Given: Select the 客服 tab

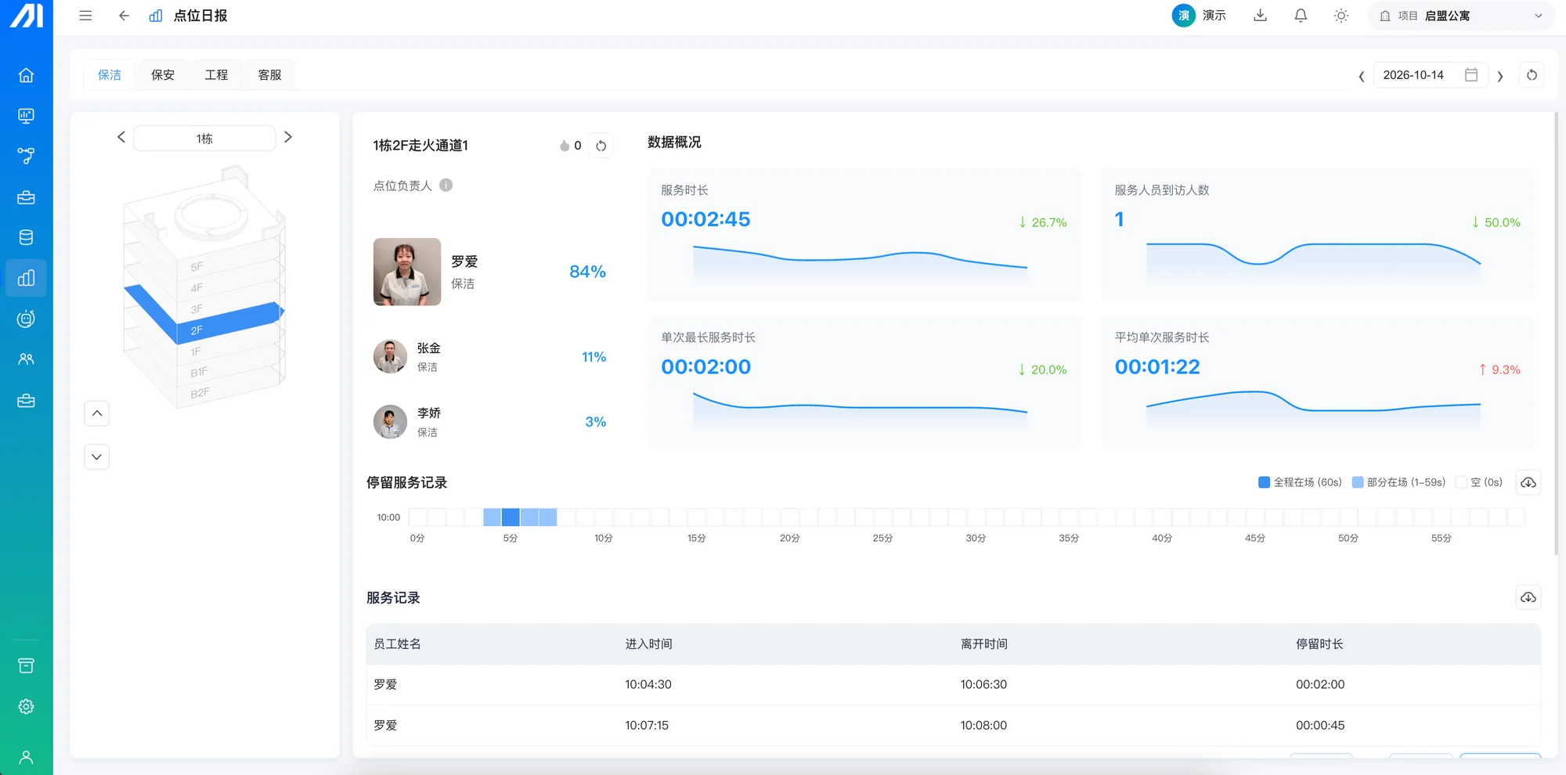Looking at the screenshot, I should (x=269, y=75).
